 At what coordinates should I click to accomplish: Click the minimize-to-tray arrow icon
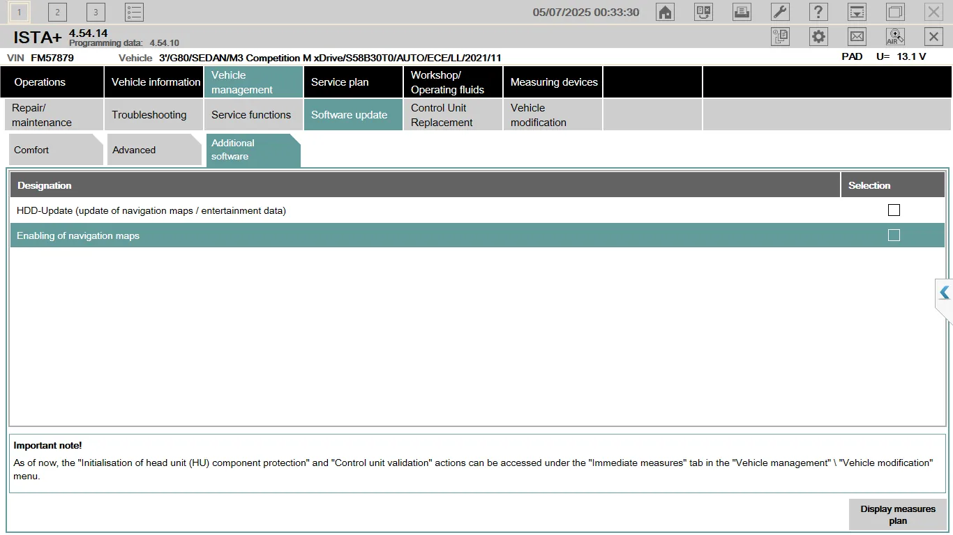pyautogui.click(x=857, y=12)
